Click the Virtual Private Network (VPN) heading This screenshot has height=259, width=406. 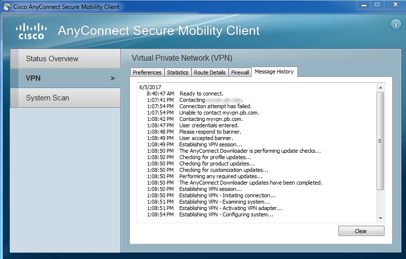pyautogui.click(x=182, y=58)
